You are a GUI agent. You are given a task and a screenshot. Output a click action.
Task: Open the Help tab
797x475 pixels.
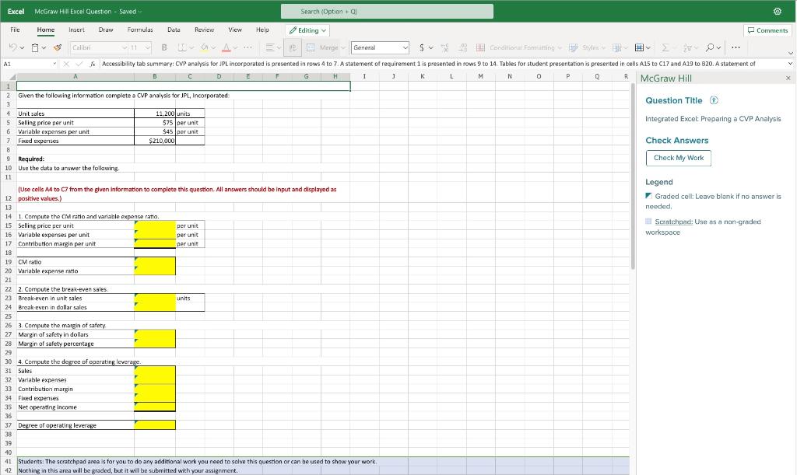tap(262, 30)
